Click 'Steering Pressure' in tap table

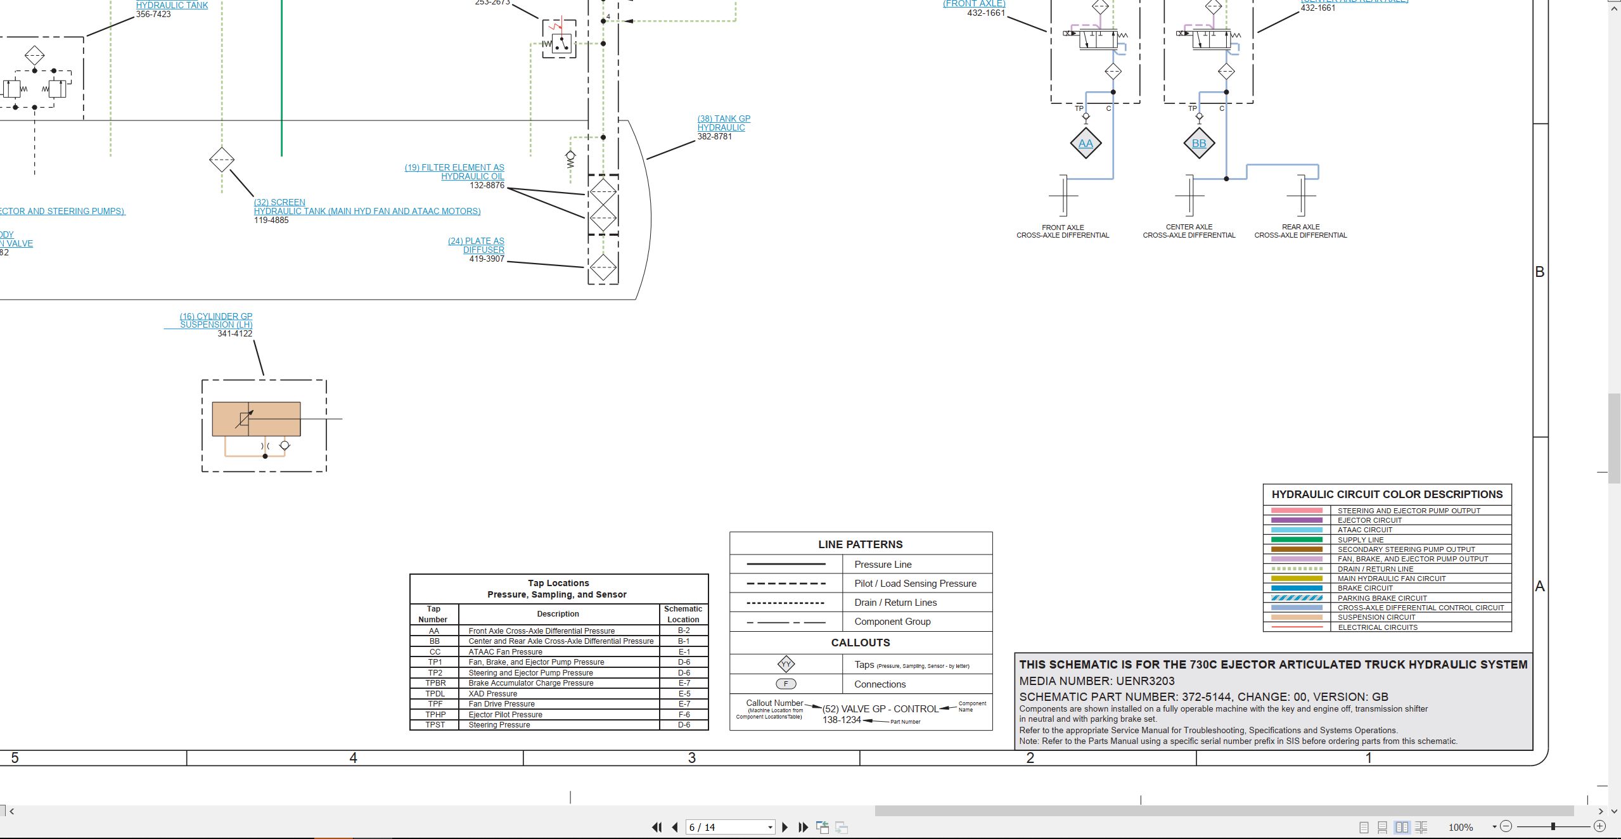(499, 724)
